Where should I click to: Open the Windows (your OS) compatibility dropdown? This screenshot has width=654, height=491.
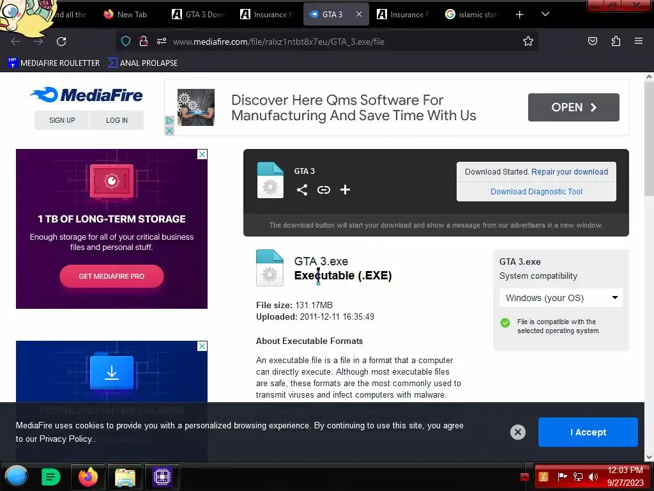click(x=561, y=298)
